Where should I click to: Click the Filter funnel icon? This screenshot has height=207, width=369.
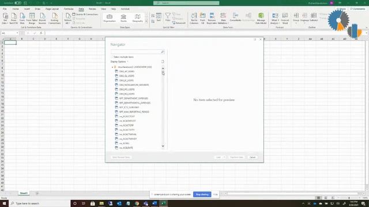click(x=168, y=17)
